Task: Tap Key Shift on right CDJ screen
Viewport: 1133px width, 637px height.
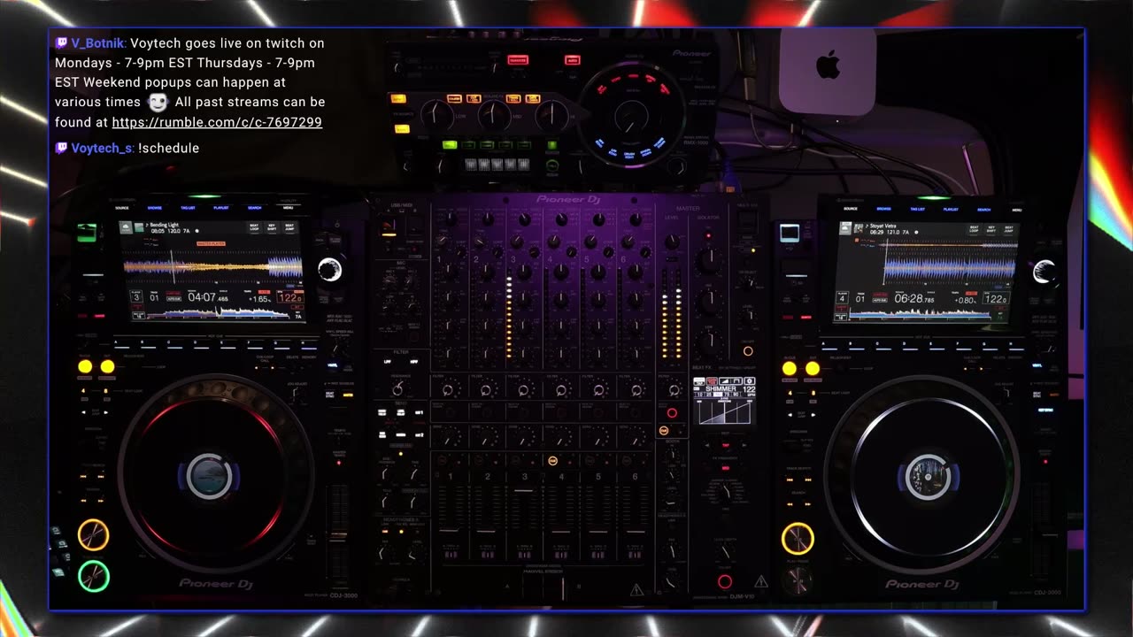Action: tap(990, 229)
